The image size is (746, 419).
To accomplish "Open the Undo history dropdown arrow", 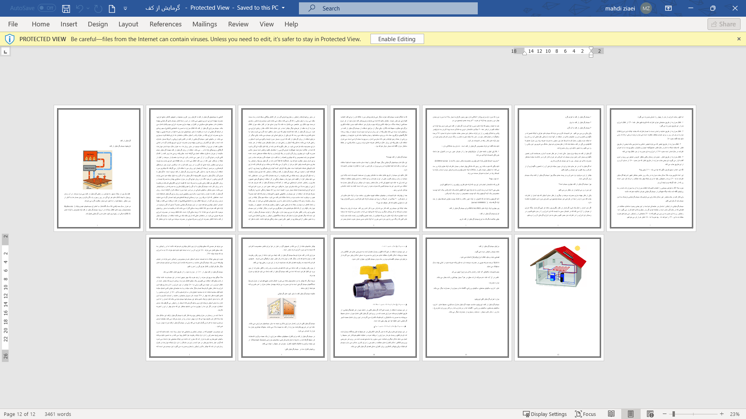I will pos(88,8).
